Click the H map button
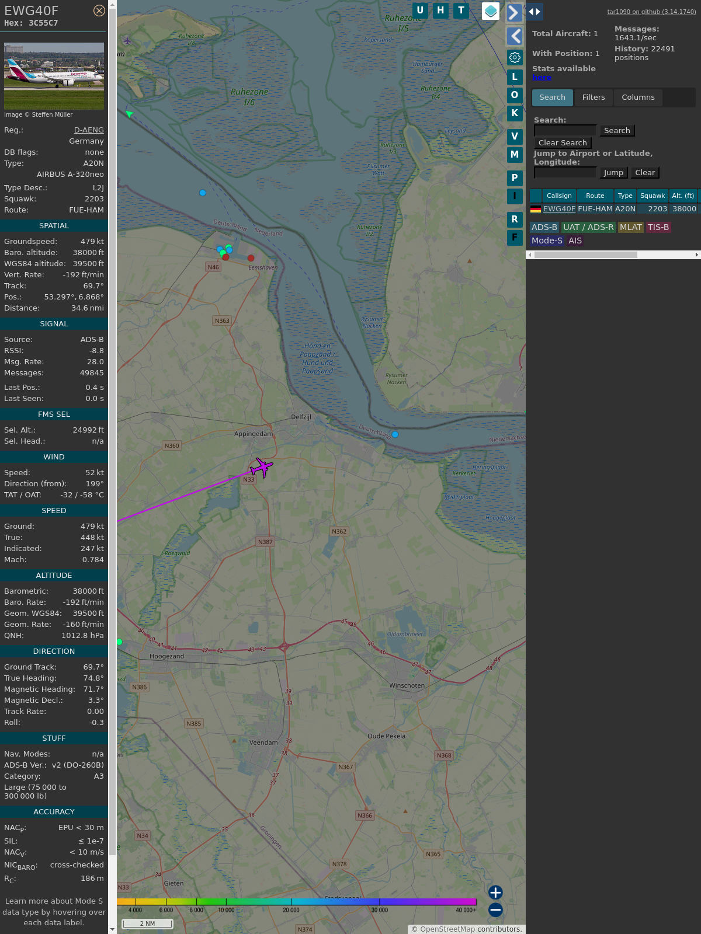The width and height of the screenshot is (701, 934). coord(440,11)
